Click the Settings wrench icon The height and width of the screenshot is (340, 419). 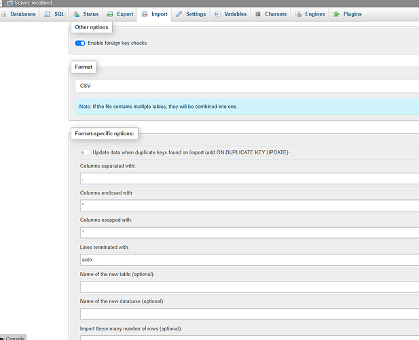179,14
